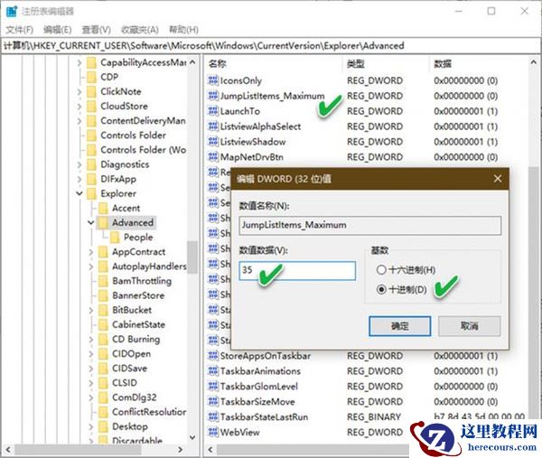Select the hexadecimal (十六进制) radio button

[x=381, y=270]
